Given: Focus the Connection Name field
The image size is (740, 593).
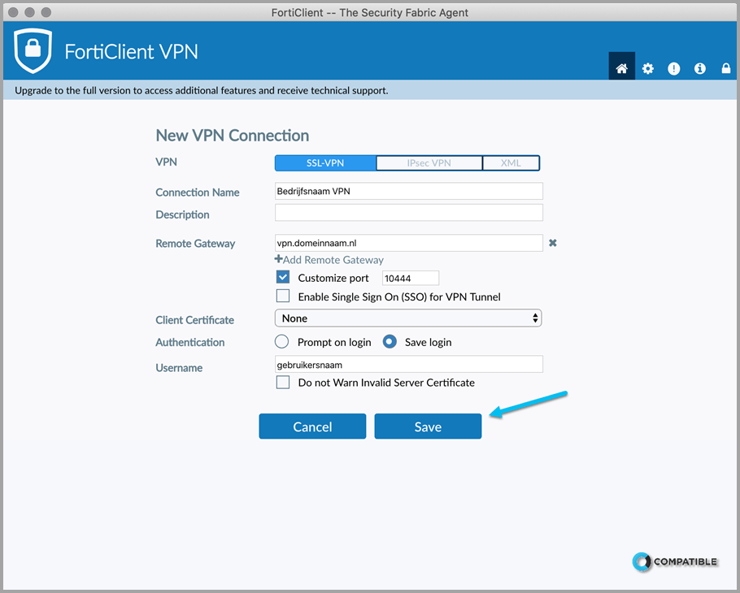Looking at the screenshot, I should tap(409, 191).
